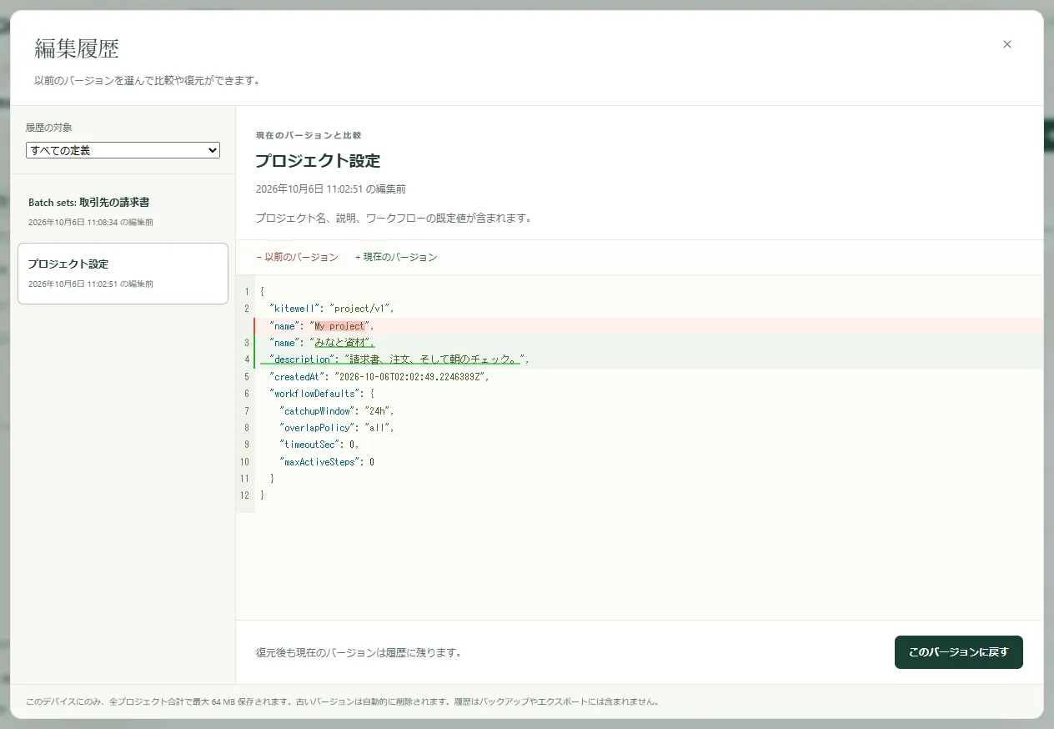Viewport: 1054px width, 729px height.
Task: Open the すべての定義 history target dropdown
Action: [123, 150]
